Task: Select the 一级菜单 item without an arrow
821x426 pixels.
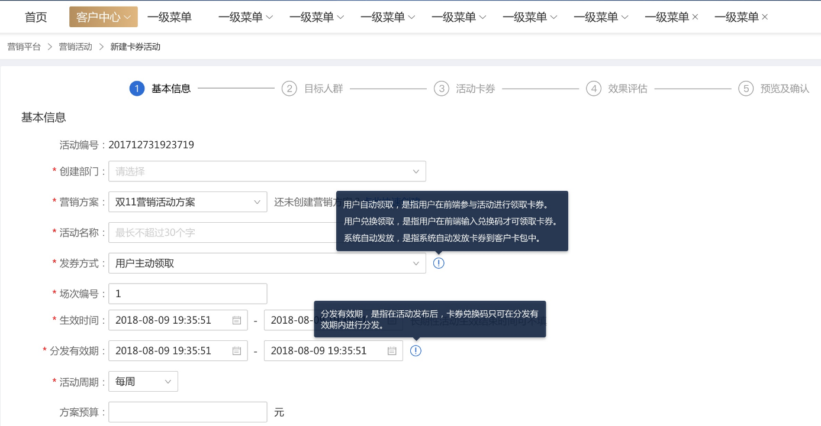Action: (x=169, y=17)
